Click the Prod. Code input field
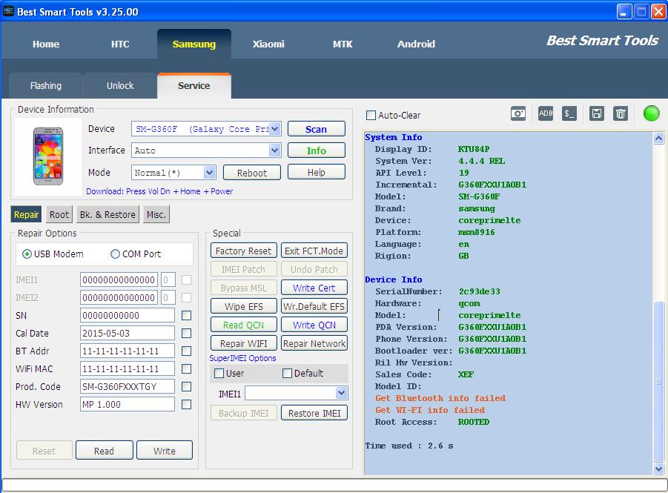Viewport: 668px width, 493px height. (128, 386)
